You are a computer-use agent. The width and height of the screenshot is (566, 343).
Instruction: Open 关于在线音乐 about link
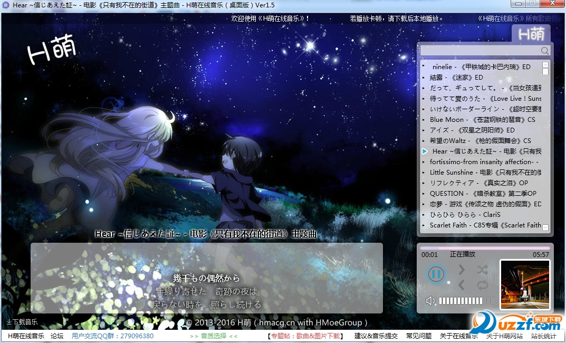[x=459, y=336]
